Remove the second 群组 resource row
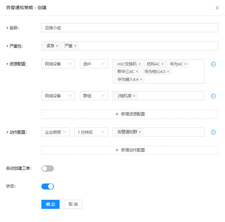The height and width of the screenshot is (222, 225). point(213,96)
